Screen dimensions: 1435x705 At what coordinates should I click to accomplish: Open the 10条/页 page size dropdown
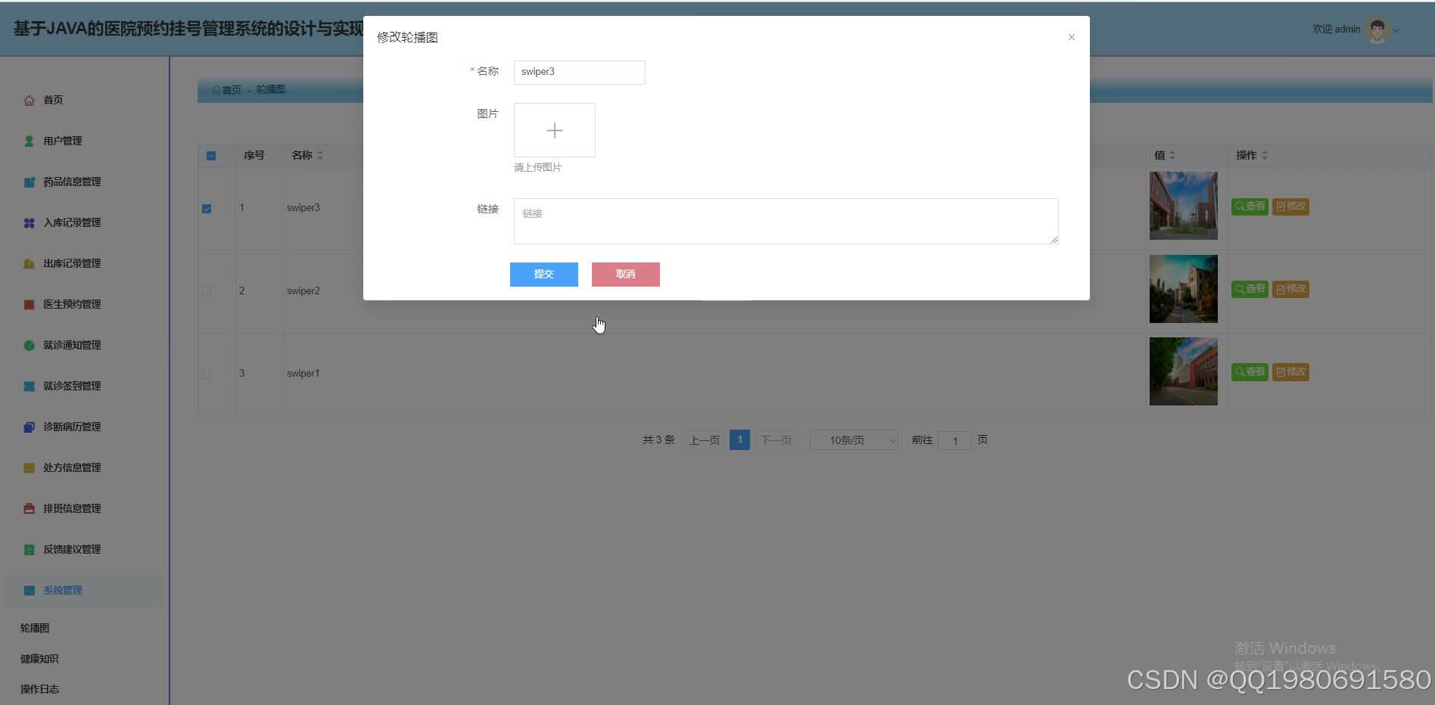pos(853,439)
